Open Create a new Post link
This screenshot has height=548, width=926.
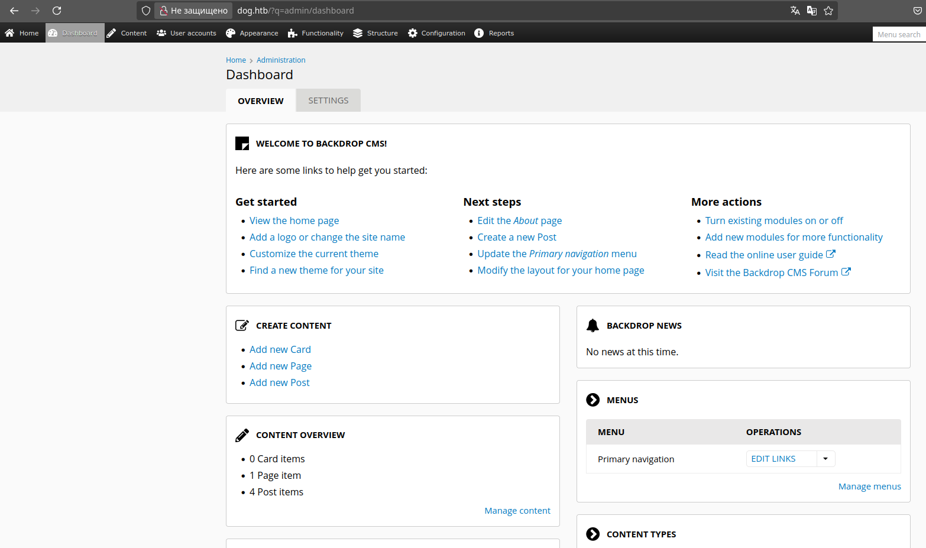[517, 237]
